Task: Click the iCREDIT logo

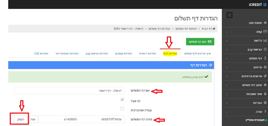Action: coord(257,5)
